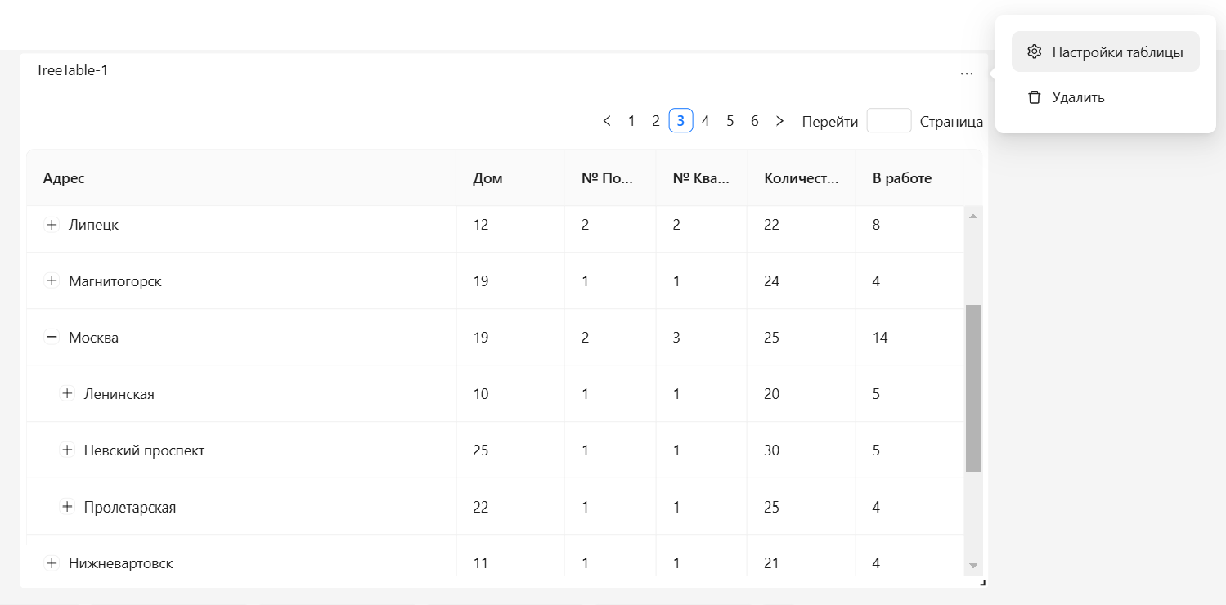Switch to page 6 in pagination

coord(754,121)
